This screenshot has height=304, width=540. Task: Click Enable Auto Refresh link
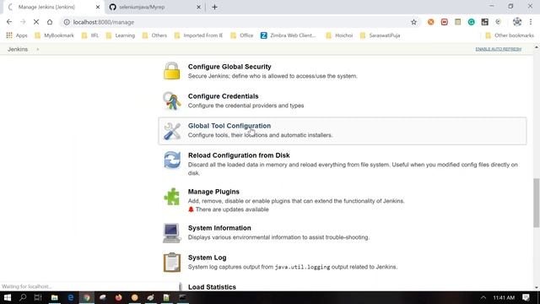[499, 49]
